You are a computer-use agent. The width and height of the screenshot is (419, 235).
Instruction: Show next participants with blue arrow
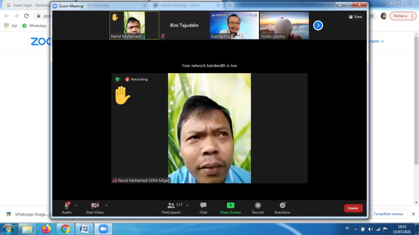point(318,25)
